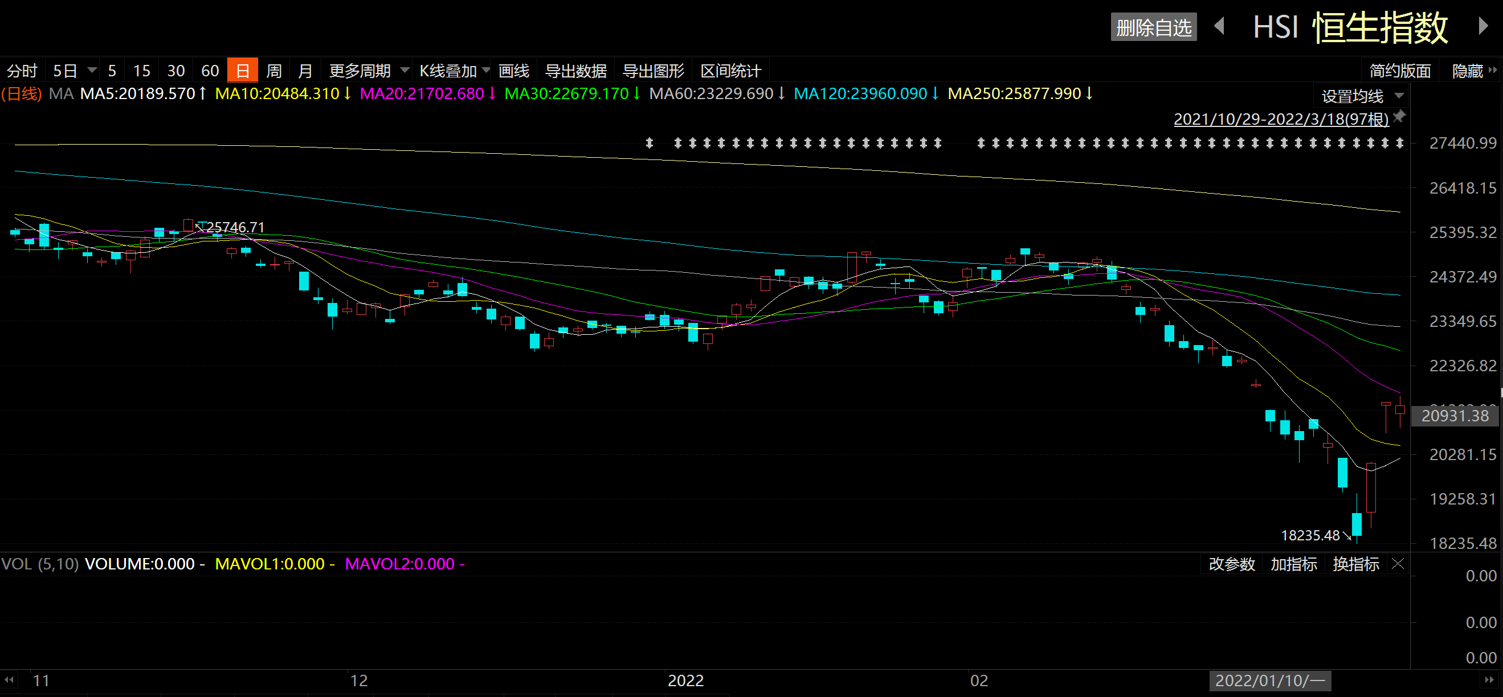Click 换指标 to switch indicator

click(1356, 564)
